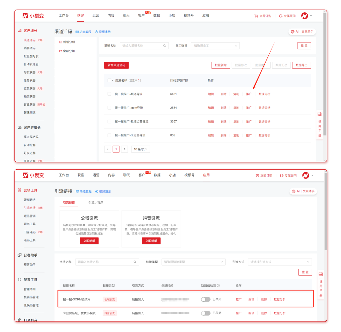Click the 渠道名称 search input field
This screenshot has width=341, height=332.
pos(141,46)
